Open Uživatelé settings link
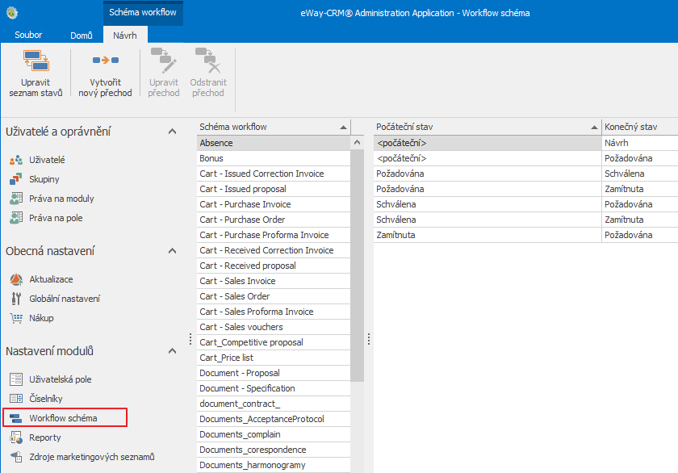 47,160
